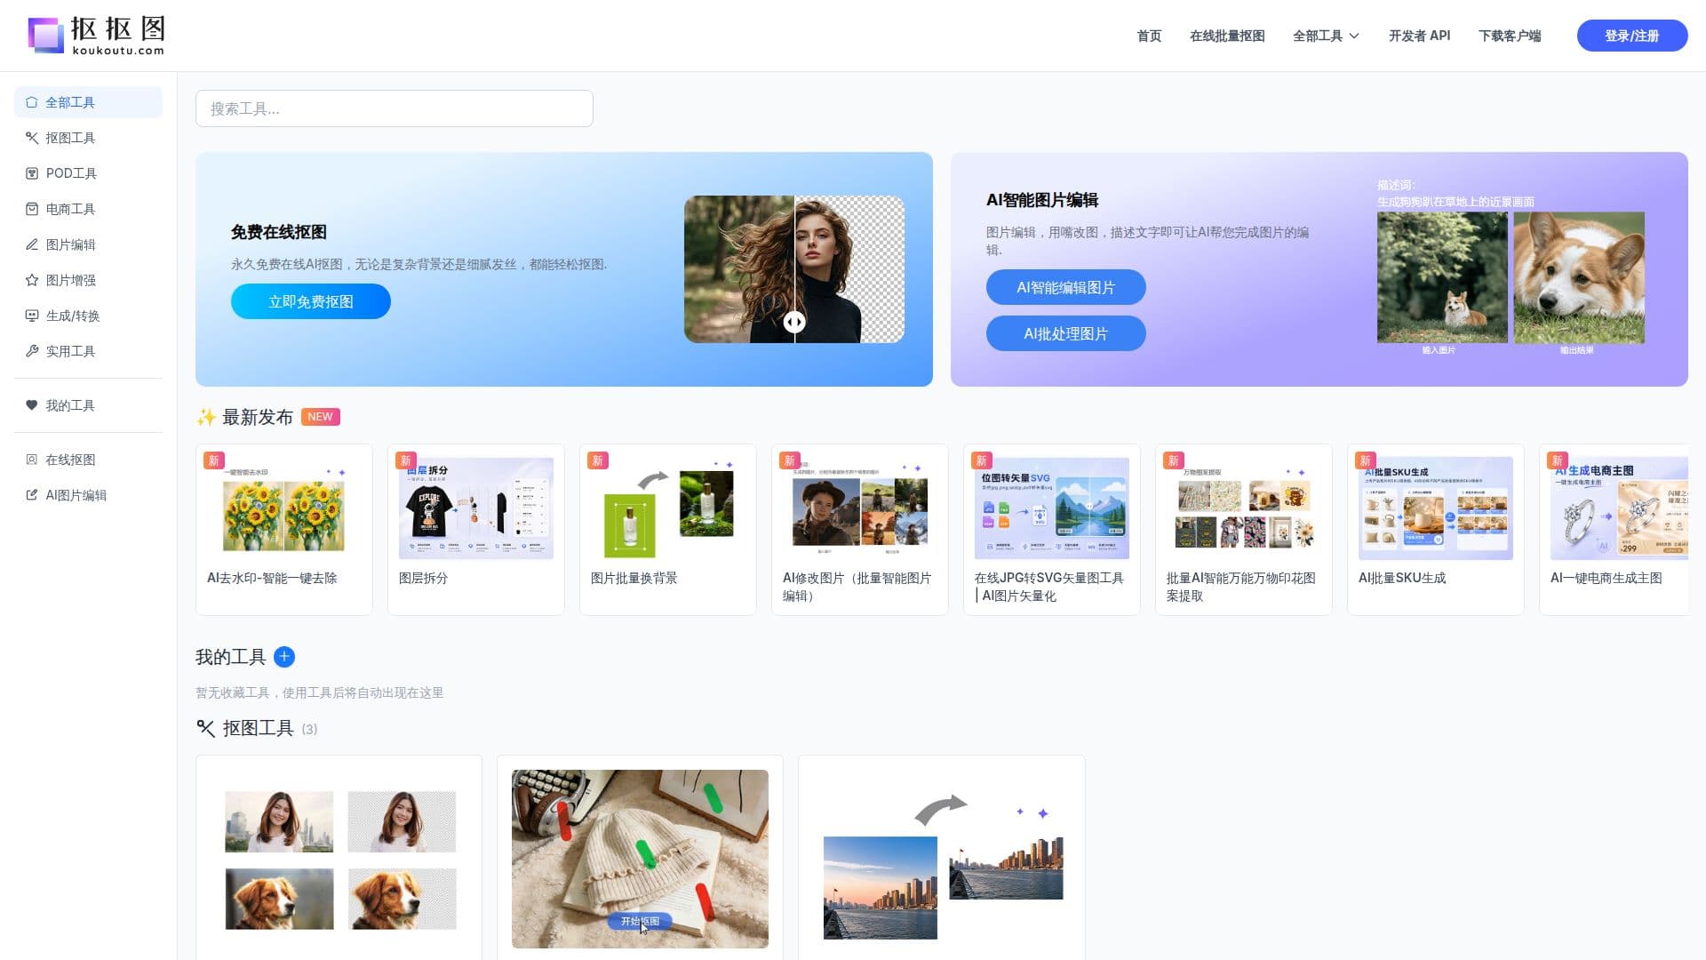Click the before/after slider handle on portrait
1706x960 pixels.
point(794,322)
